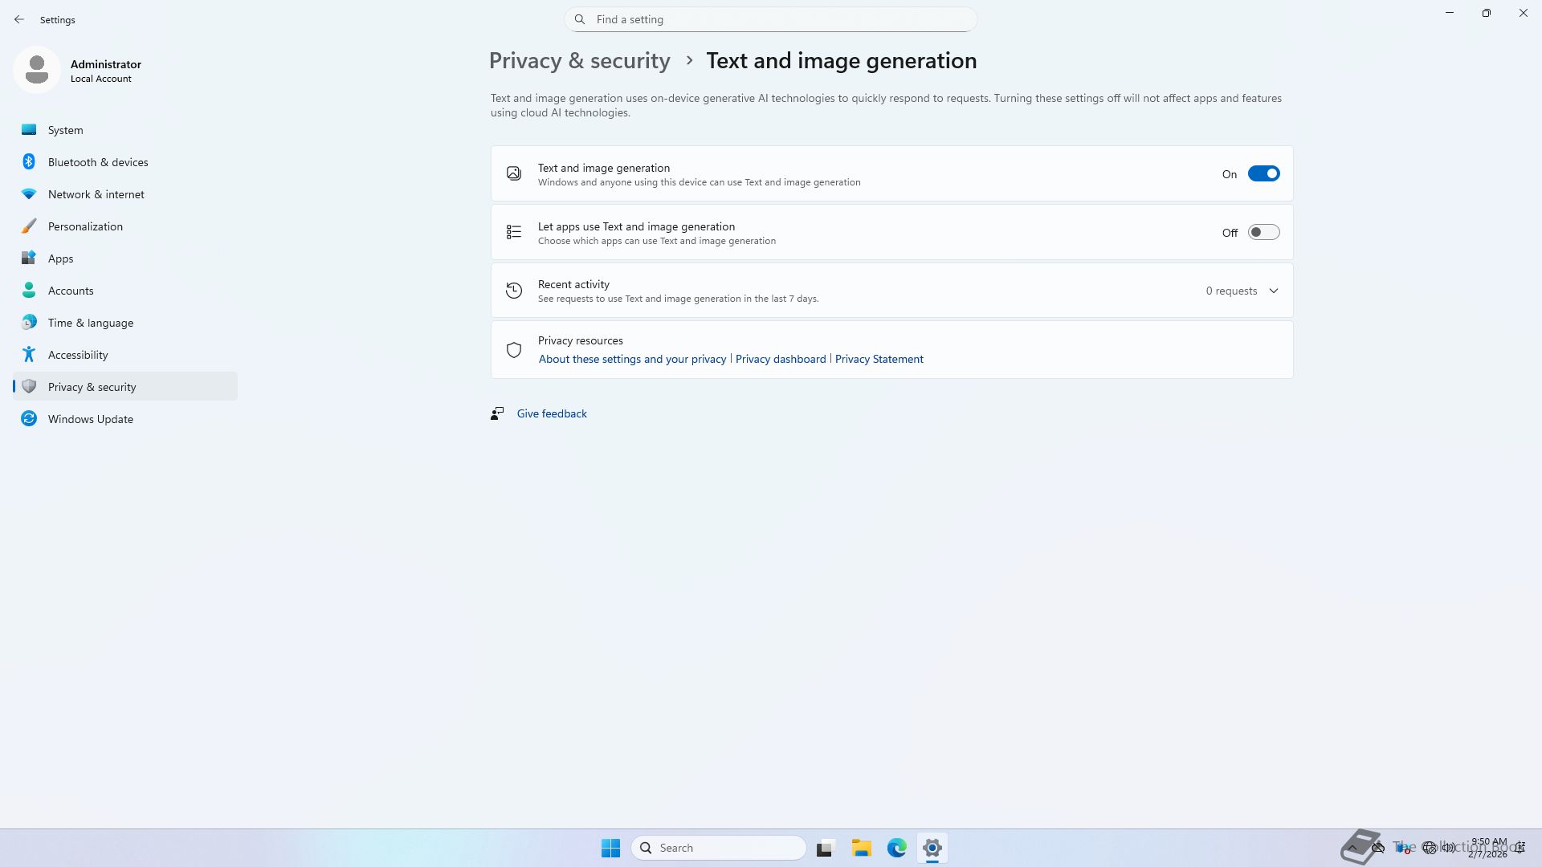This screenshot has height=867, width=1542.
Task: Open File Explorer from the taskbar
Action: point(861,848)
